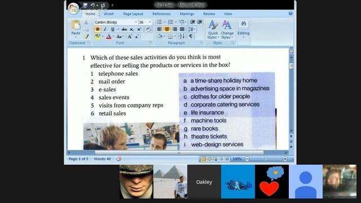Click the 100% zoom level button
The width and height of the screenshot is (361, 203).
[237, 159]
